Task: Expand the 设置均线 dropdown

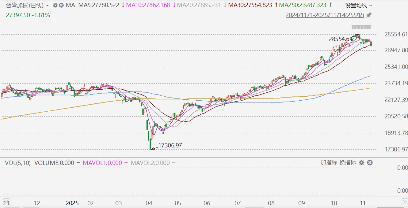Action: point(359,6)
